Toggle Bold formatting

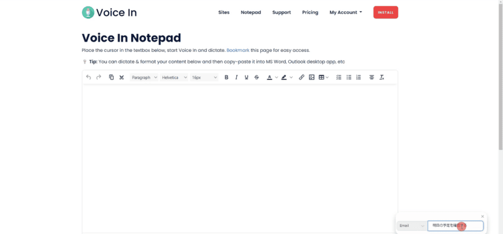226,77
